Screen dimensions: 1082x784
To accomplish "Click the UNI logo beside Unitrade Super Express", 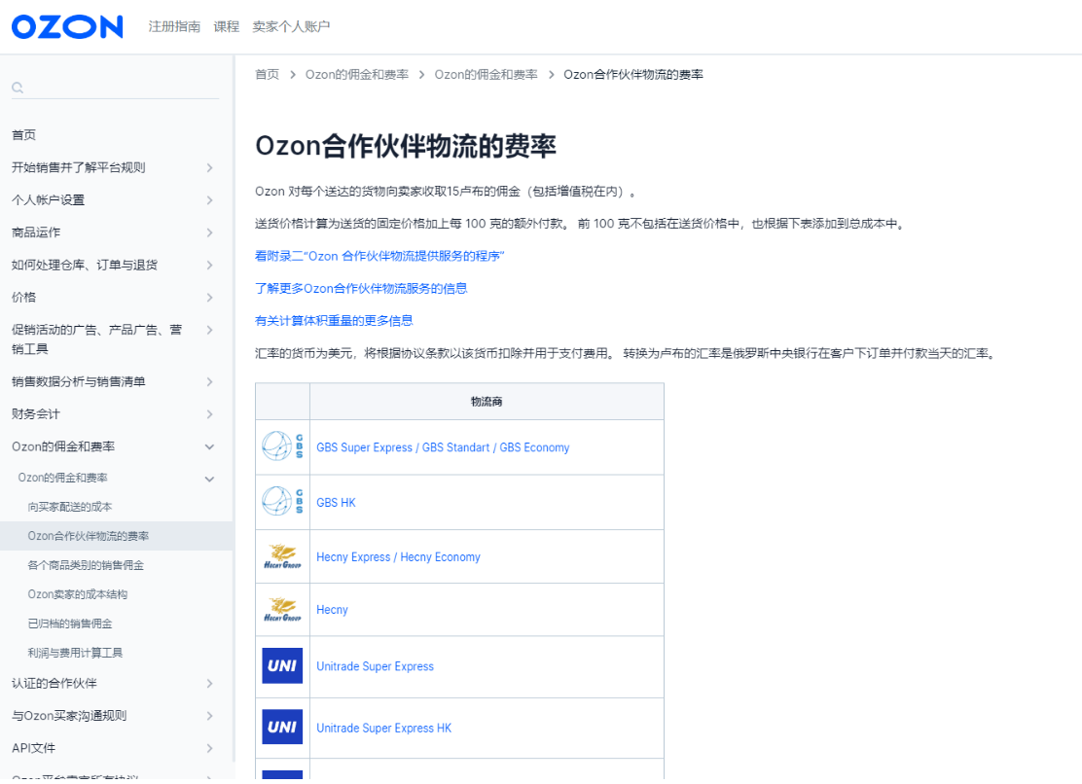I will pyautogui.click(x=281, y=666).
